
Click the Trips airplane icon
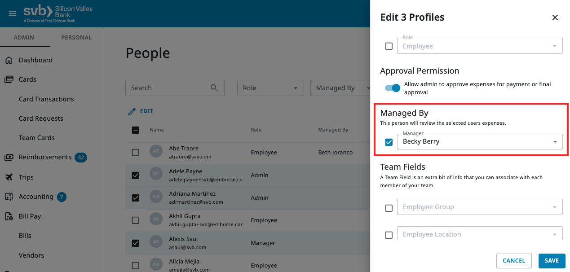9,177
